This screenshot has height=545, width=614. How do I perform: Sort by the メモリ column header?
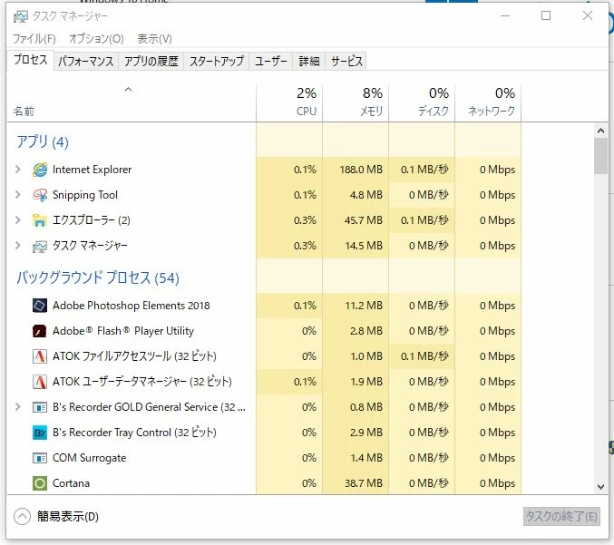(x=356, y=102)
